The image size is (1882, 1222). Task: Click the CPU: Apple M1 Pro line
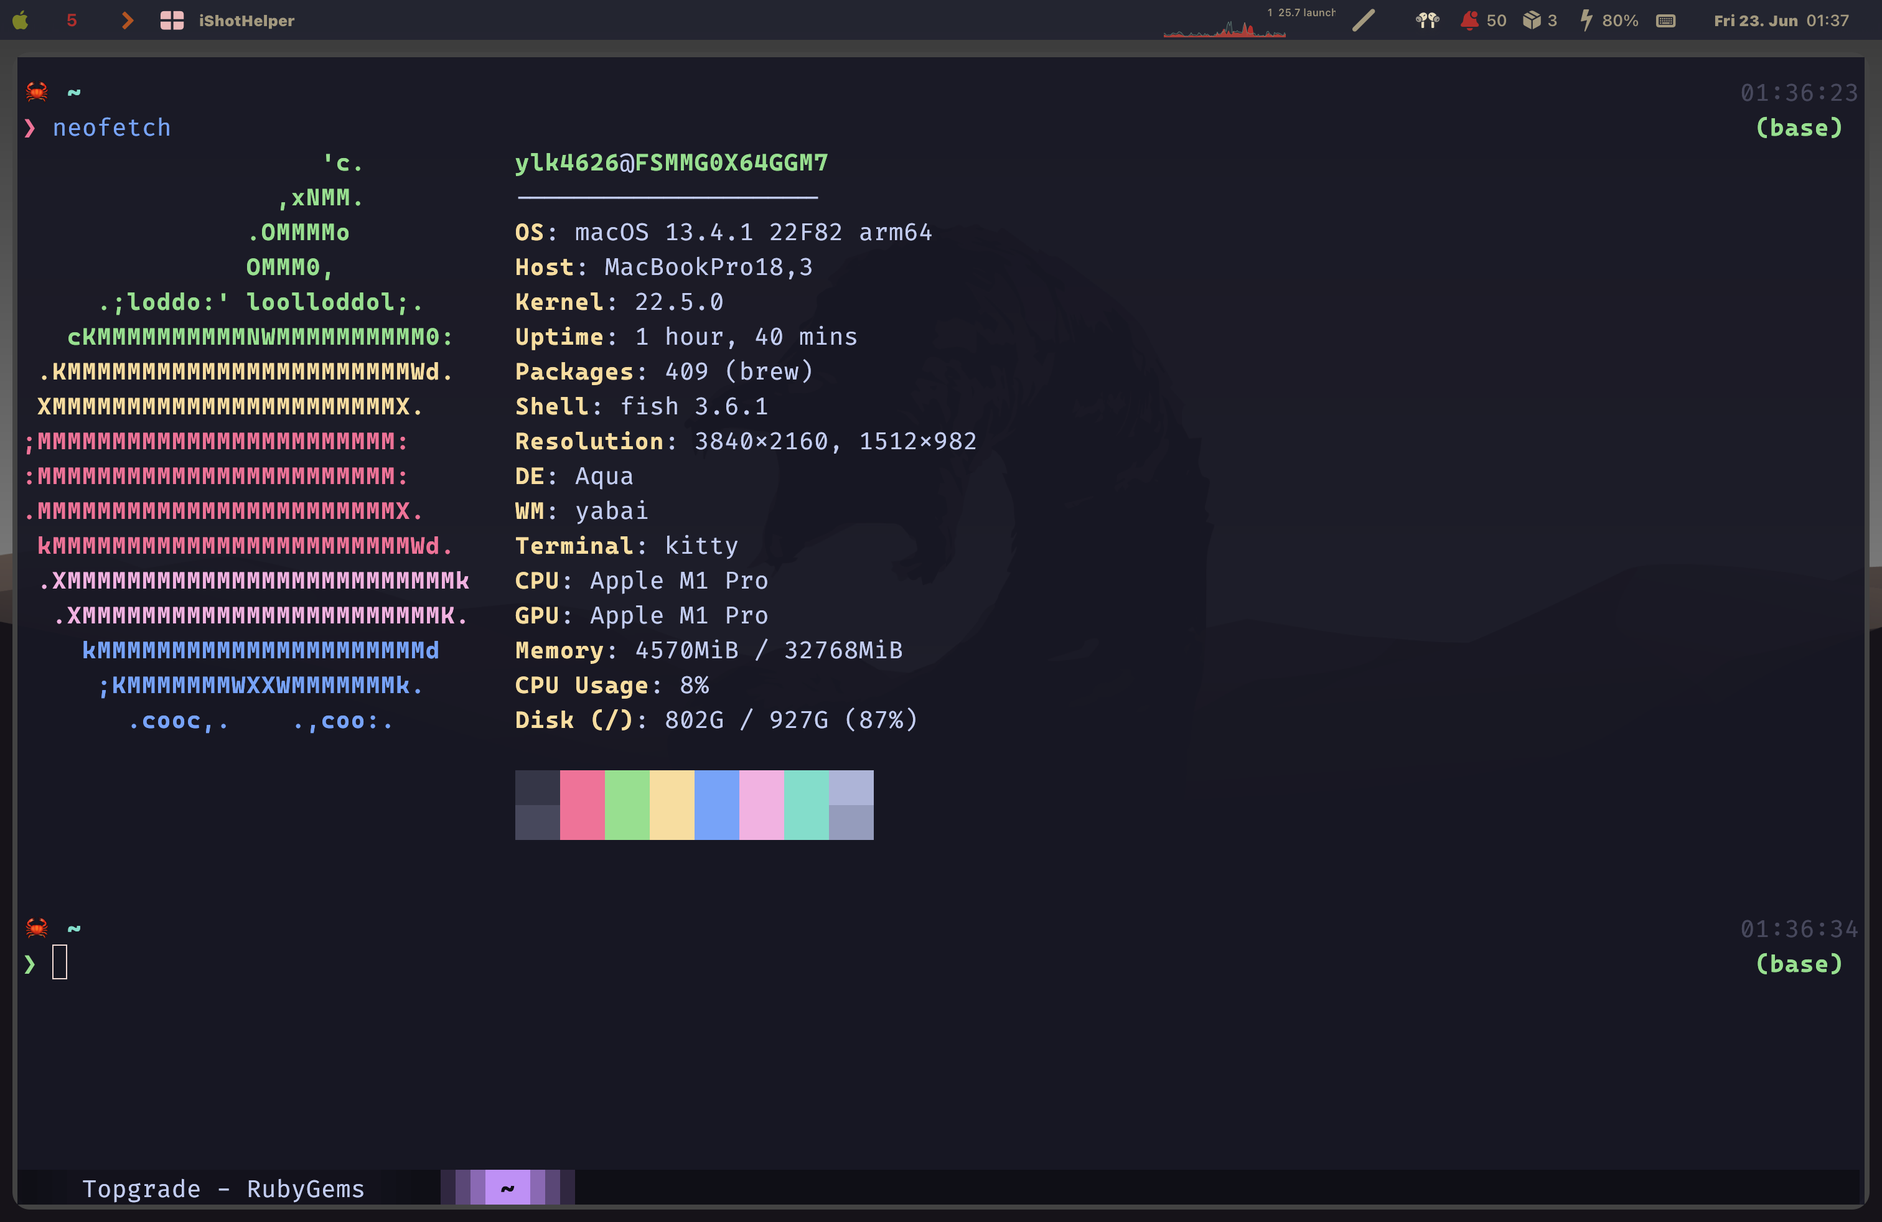click(641, 580)
